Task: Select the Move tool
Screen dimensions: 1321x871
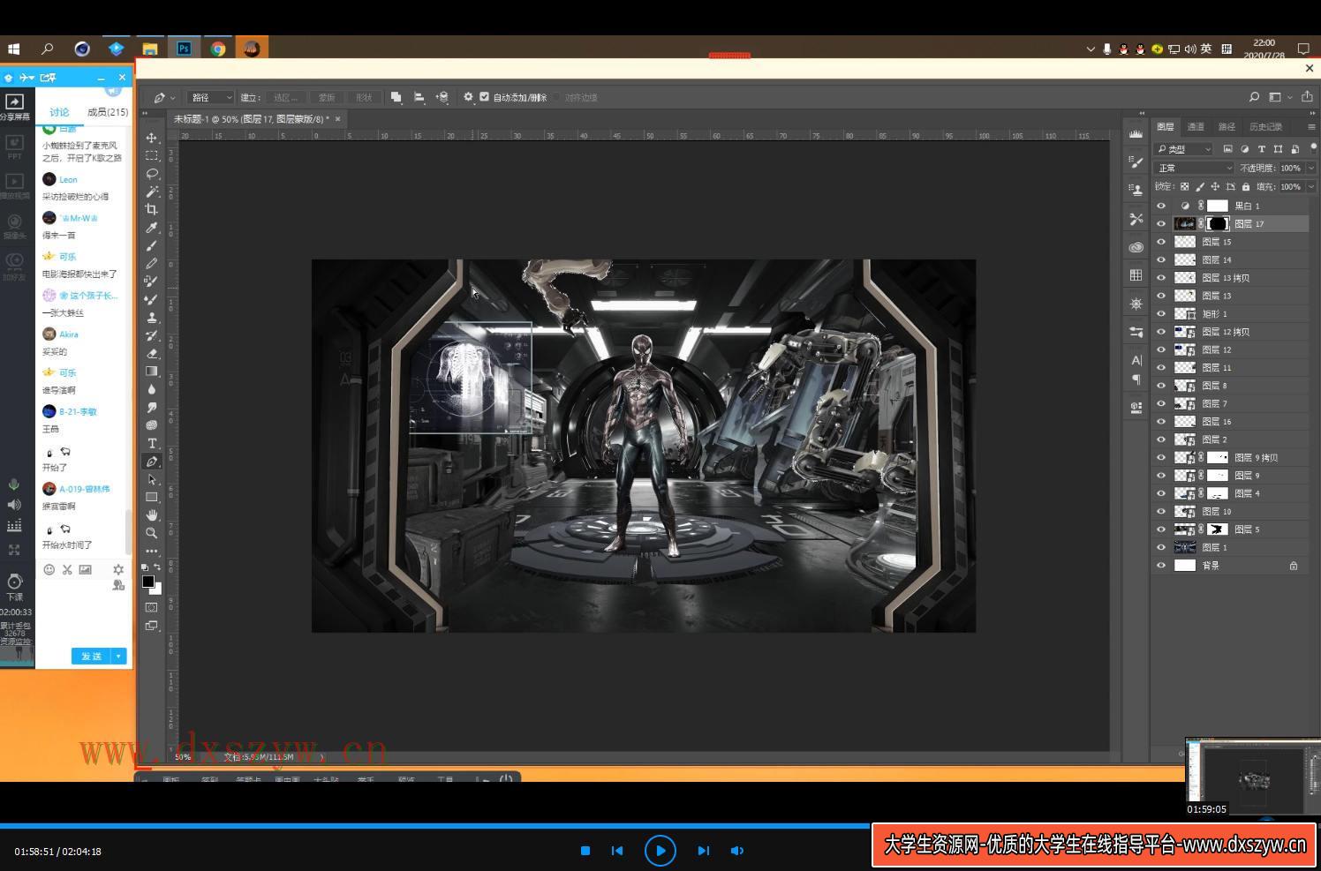Action: pos(152,138)
